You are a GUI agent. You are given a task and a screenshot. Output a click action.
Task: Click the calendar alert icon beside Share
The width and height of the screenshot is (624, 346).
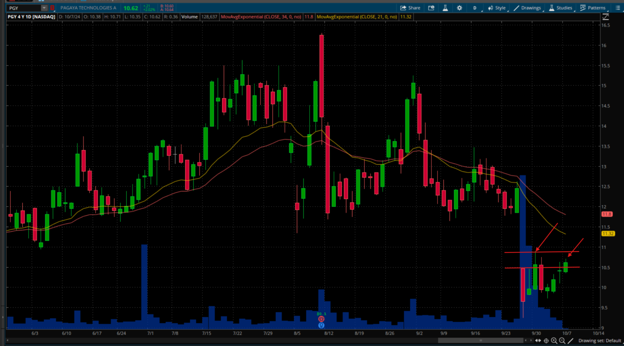[431, 8]
